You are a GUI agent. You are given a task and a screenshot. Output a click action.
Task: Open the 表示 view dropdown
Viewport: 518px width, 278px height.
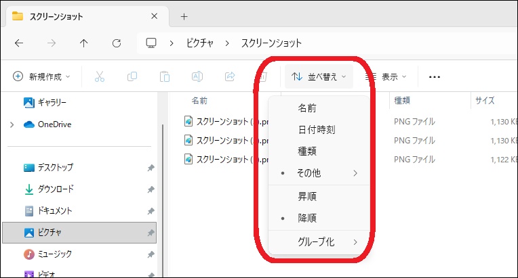(386, 76)
